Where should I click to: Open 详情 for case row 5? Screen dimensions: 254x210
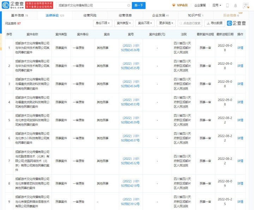point(240,120)
